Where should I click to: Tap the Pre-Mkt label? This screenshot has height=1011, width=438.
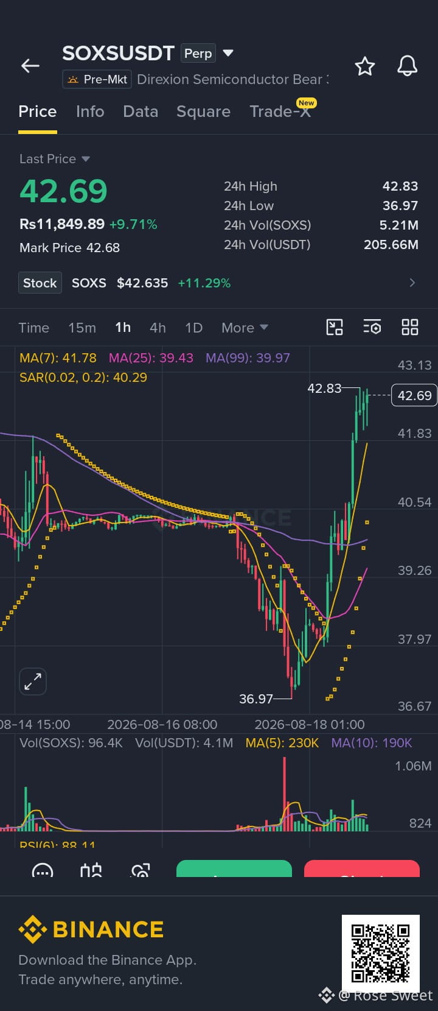pyautogui.click(x=97, y=79)
